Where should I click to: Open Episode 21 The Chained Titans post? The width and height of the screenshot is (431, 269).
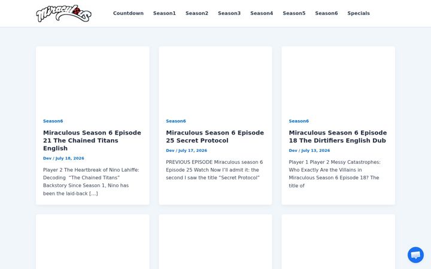click(x=92, y=140)
